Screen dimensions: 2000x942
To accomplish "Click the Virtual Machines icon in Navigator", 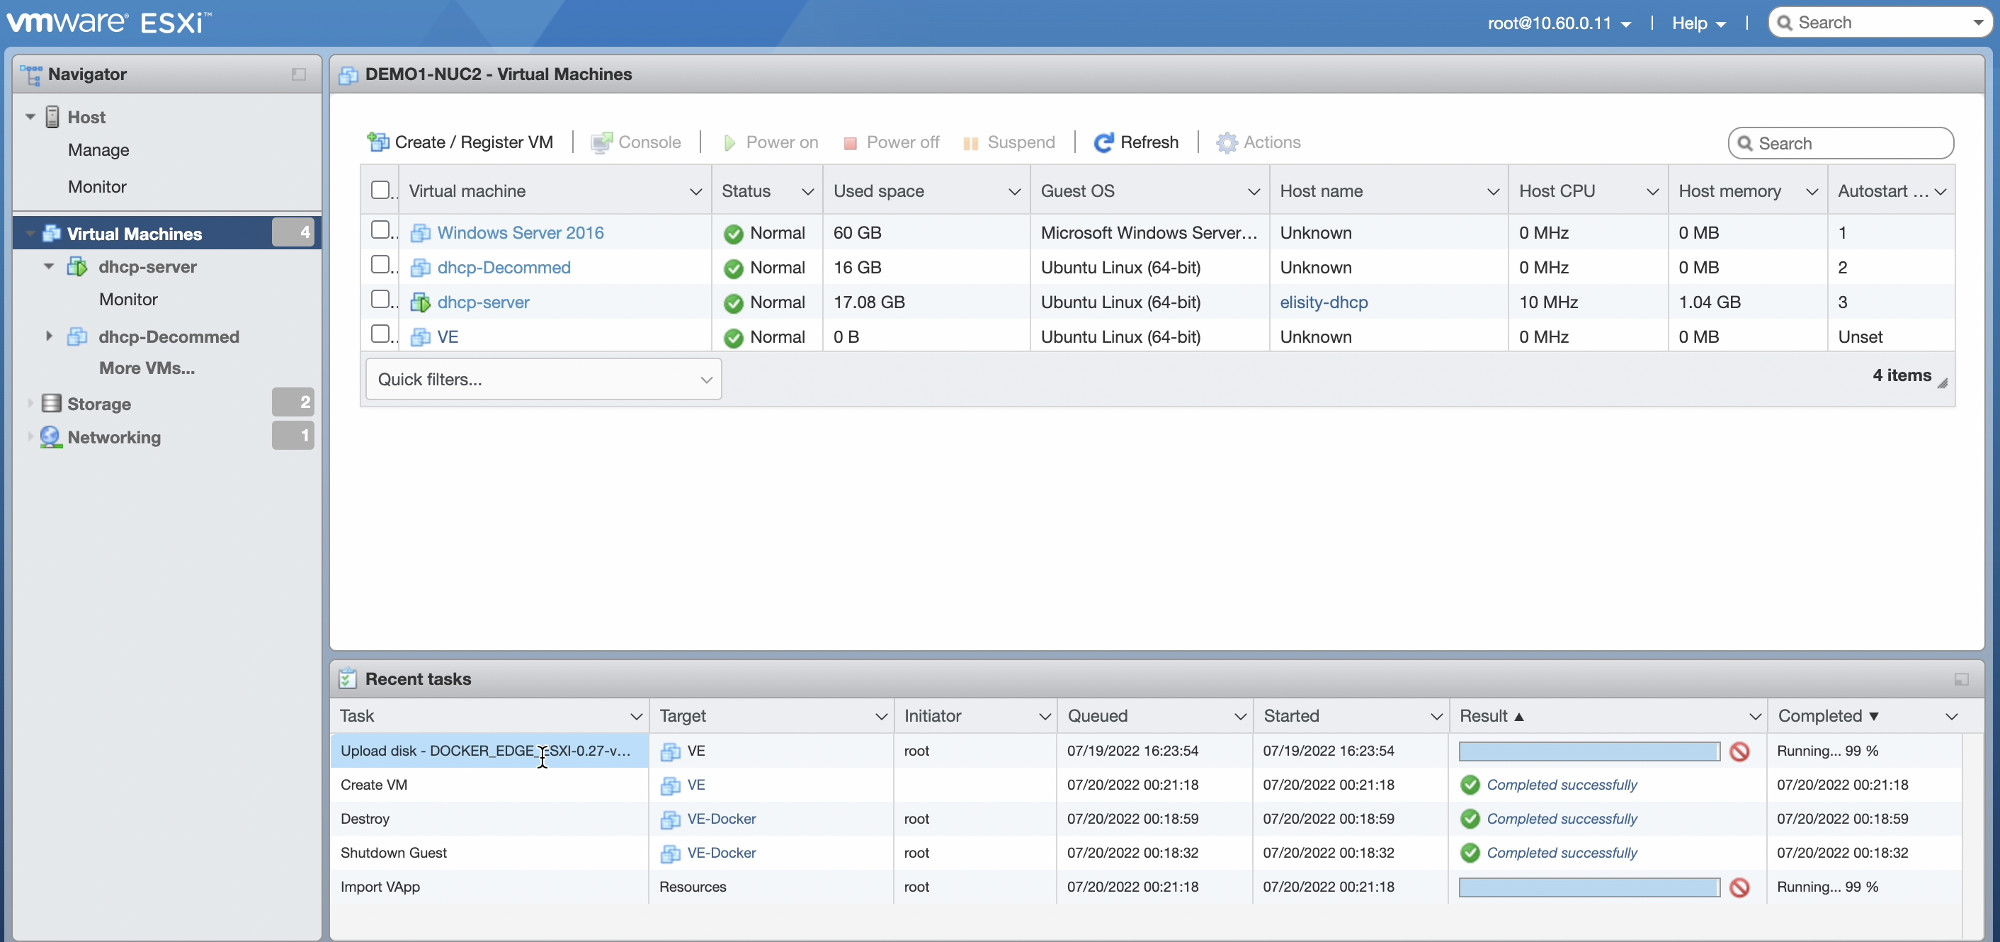I will click(x=52, y=234).
